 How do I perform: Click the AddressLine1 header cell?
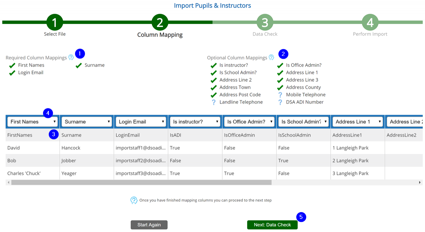point(358,135)
